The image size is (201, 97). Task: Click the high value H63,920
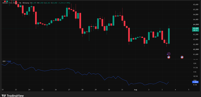(40, 3)
